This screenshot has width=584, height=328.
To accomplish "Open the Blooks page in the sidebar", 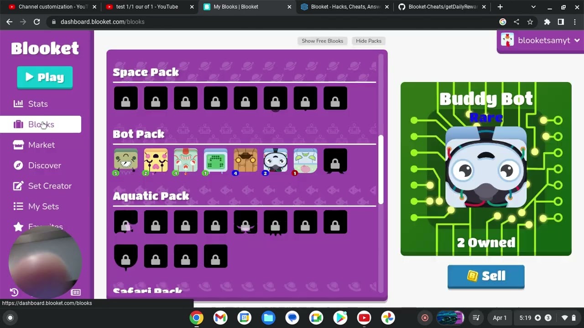I will (x=41, y=124).
